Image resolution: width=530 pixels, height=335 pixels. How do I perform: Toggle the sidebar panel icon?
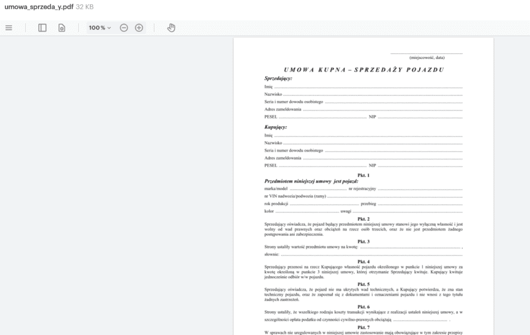(42, 28)
